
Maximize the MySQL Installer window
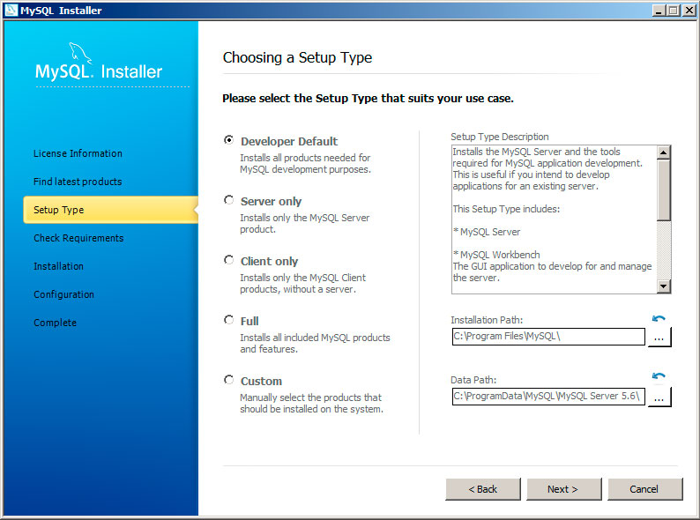674,11
